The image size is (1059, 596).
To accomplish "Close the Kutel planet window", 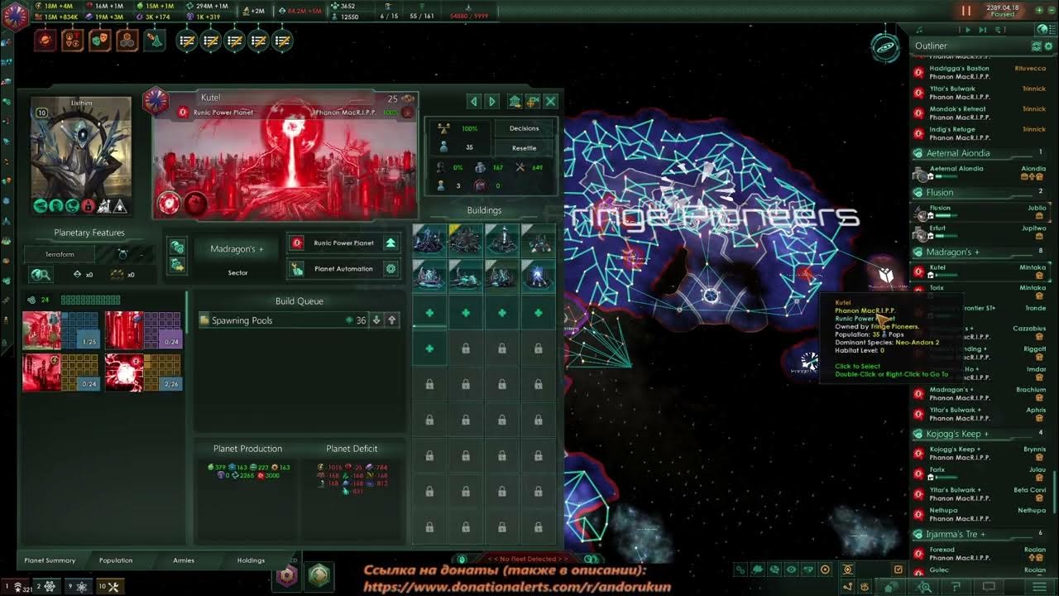I will click(x=551, y=101).
